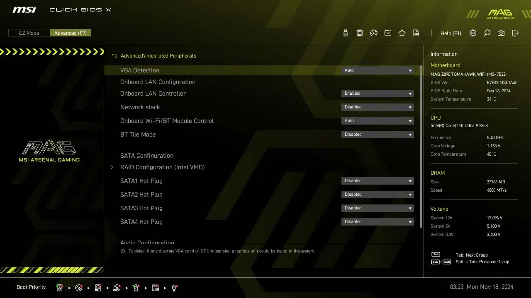531x298 pixels.
Task: Select fourth boot device USB disc icon
Action: (117, 288)
